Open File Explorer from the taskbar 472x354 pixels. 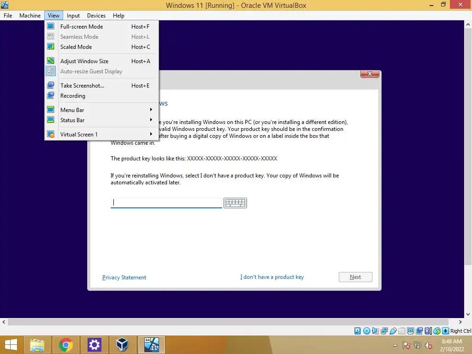pos(37,345)
